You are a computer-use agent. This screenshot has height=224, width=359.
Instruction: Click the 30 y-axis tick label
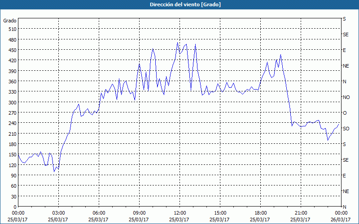[x=14, y=197]
